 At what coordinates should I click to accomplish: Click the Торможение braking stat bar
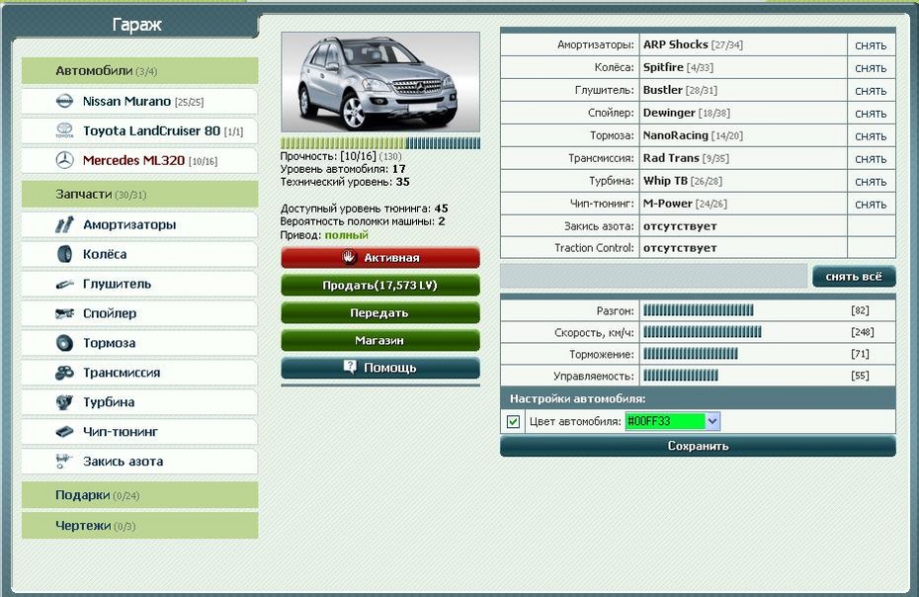click(x=691, y=354)
